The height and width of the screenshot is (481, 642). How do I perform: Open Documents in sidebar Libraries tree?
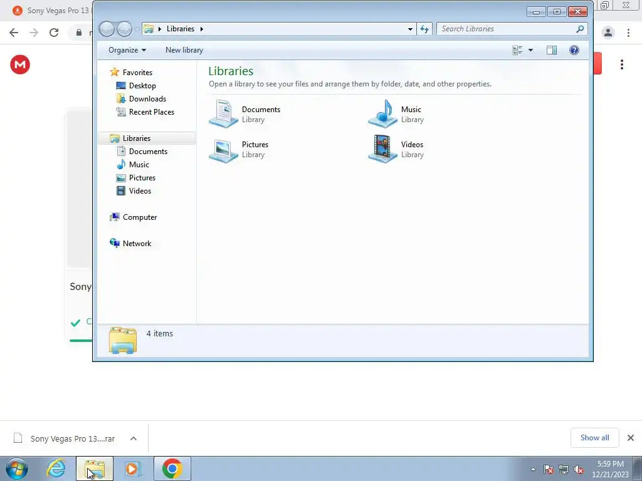(148, 152)
